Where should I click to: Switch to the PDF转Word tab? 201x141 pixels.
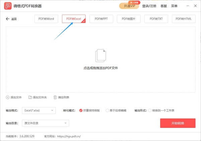(46, 19)
